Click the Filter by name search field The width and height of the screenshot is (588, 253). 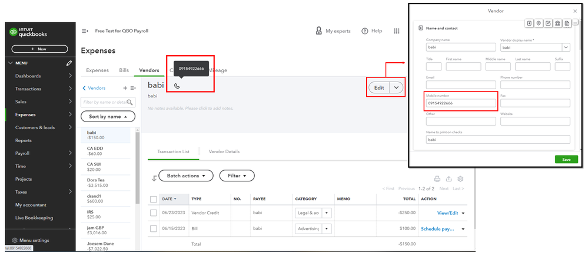[108, 102]
